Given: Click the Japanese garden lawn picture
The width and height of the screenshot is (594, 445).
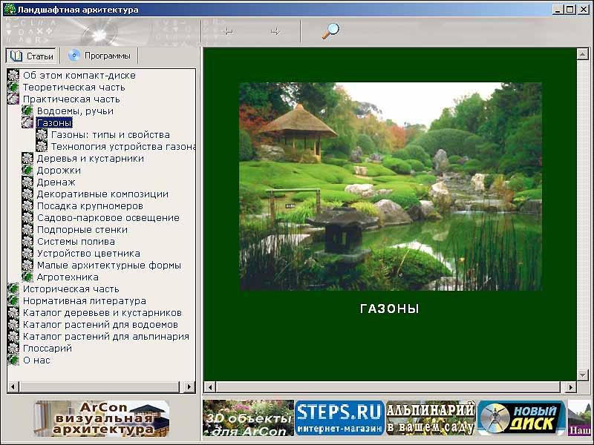Looking at the screenshot, I should tap(390, 186).
